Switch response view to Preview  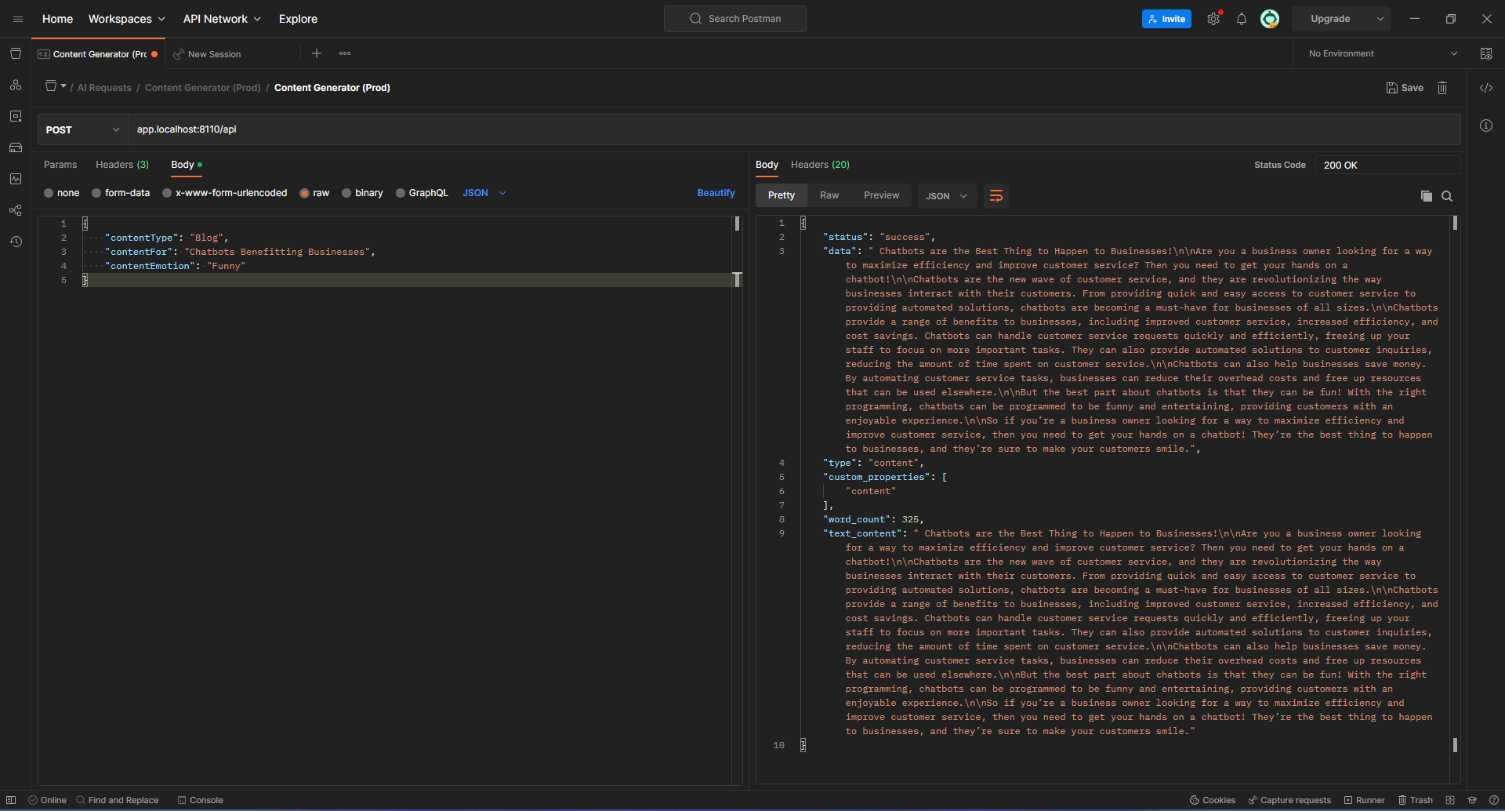[882, 195]
